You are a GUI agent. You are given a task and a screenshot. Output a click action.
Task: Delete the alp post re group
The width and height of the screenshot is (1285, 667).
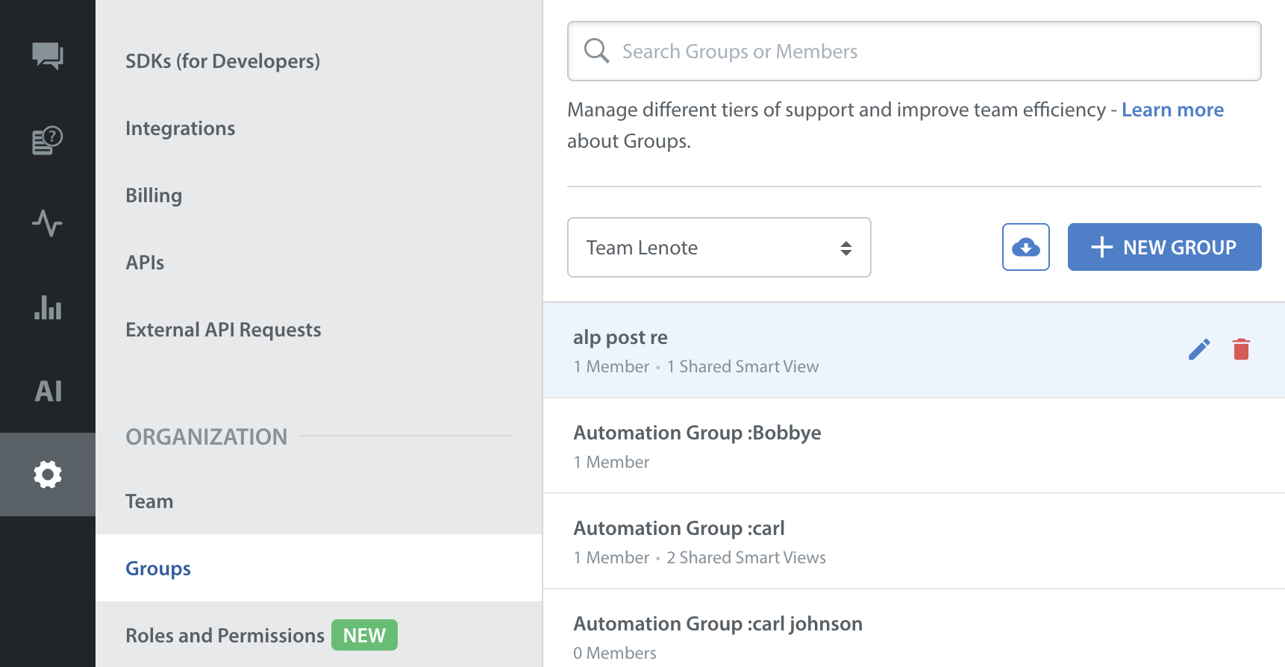[x=1241, y=349]
